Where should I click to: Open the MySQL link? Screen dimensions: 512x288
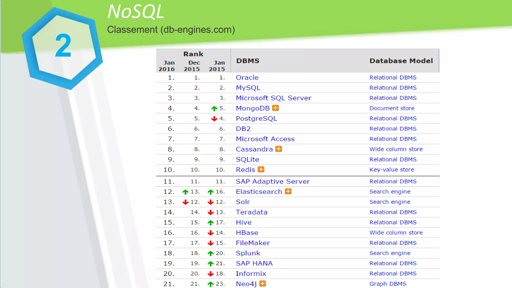(x=248, y=88)
